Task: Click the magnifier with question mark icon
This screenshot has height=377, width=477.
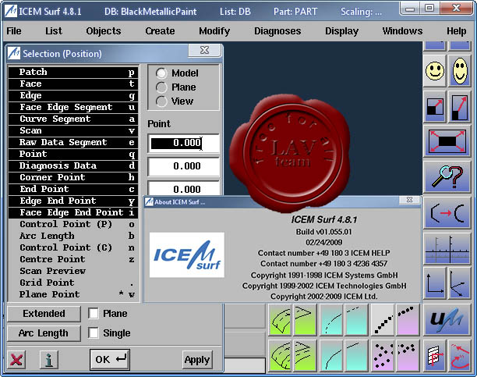Action: 447,176
